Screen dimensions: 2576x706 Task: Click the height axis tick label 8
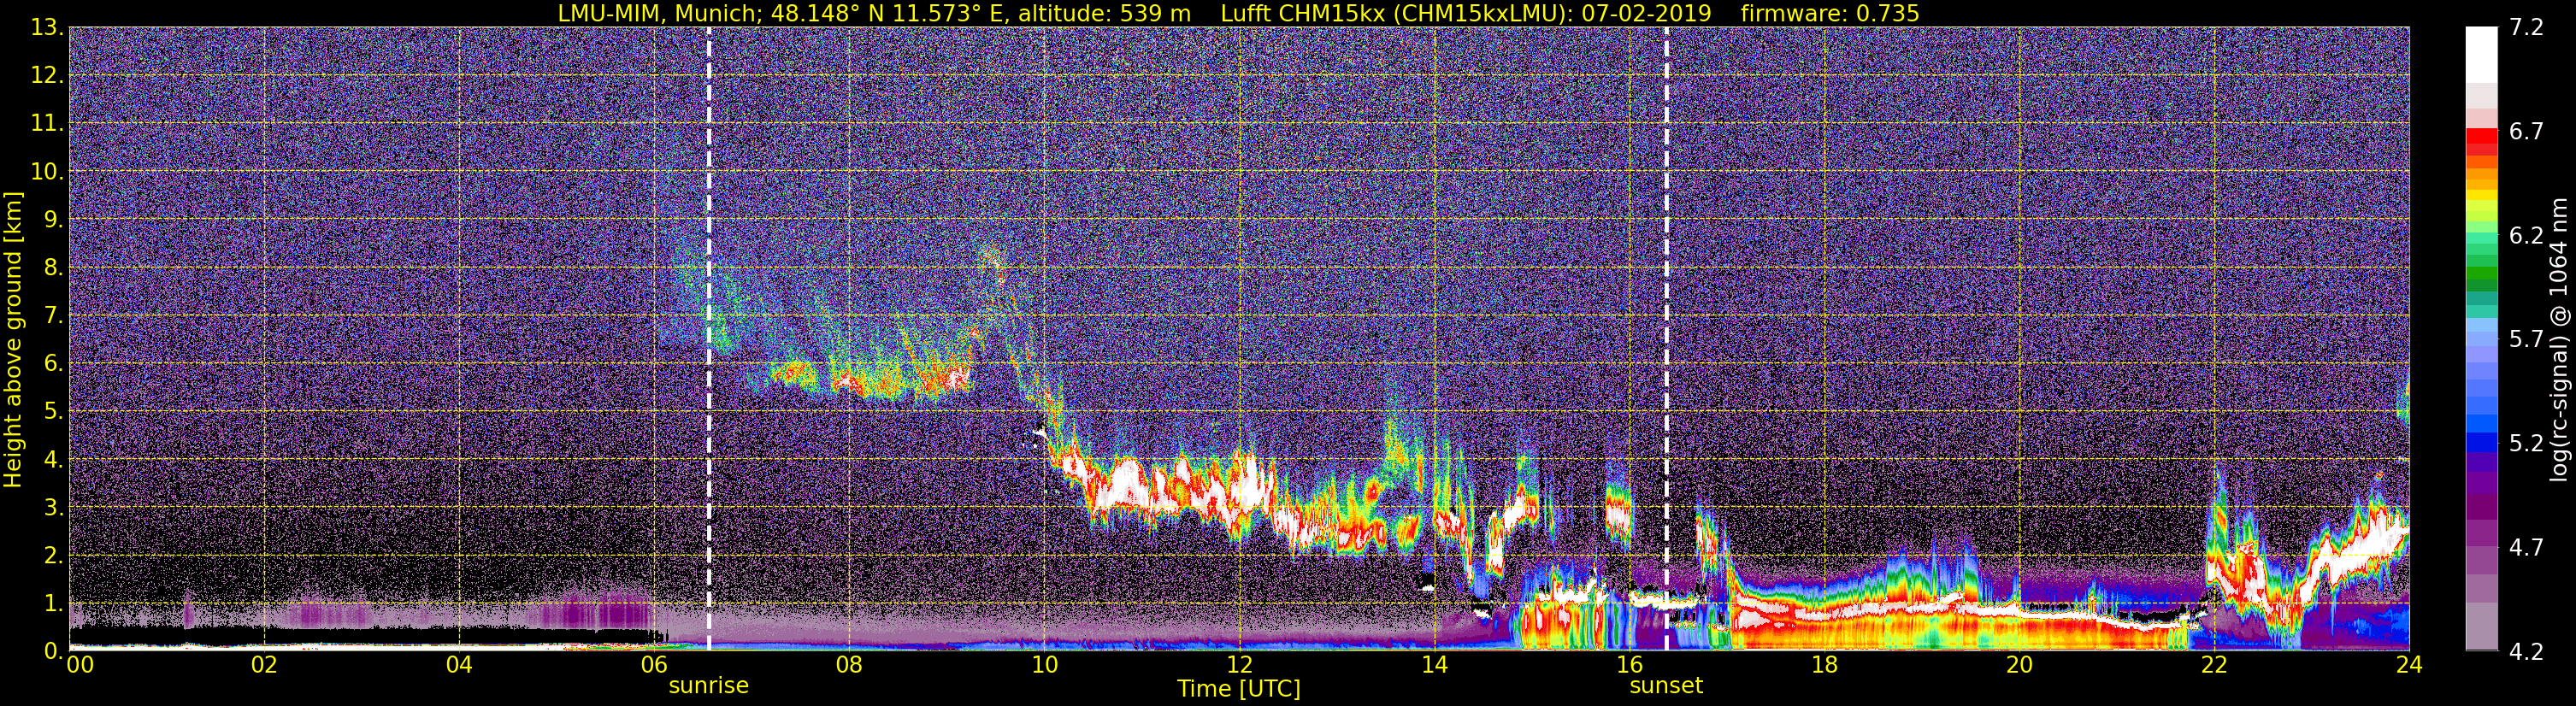point(52,268)
